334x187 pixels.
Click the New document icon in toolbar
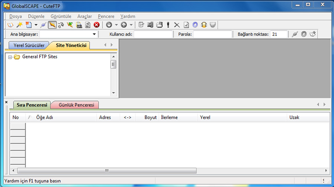pos(29,25)
